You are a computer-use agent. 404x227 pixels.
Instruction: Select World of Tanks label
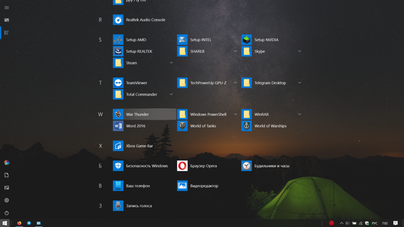[x=203, y=126]
